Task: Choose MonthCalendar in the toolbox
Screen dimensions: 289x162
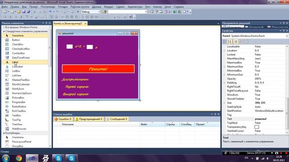Action: pos(21,84)
